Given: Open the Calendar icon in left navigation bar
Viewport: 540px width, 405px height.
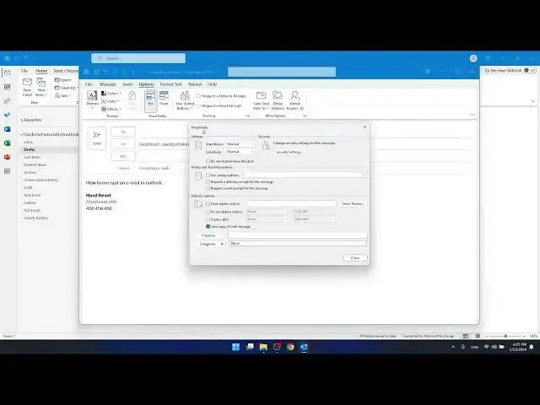Looking at the screenshot, I should click(x=8, y=87).
